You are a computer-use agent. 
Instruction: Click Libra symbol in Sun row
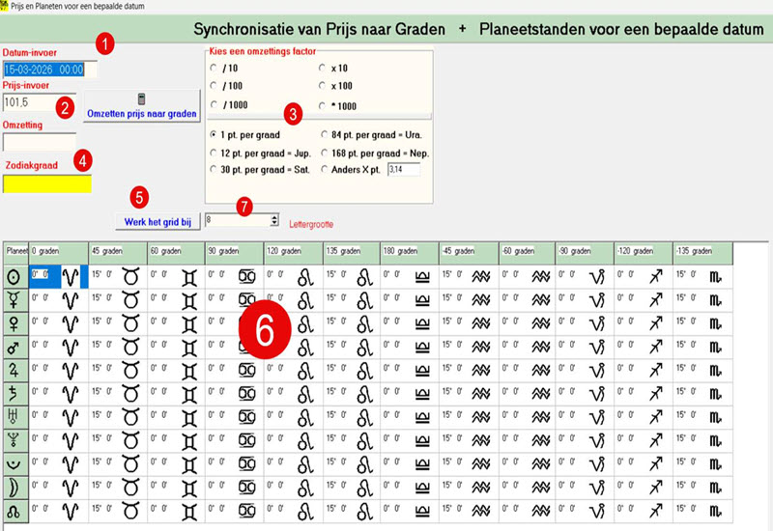pos(422,277)
